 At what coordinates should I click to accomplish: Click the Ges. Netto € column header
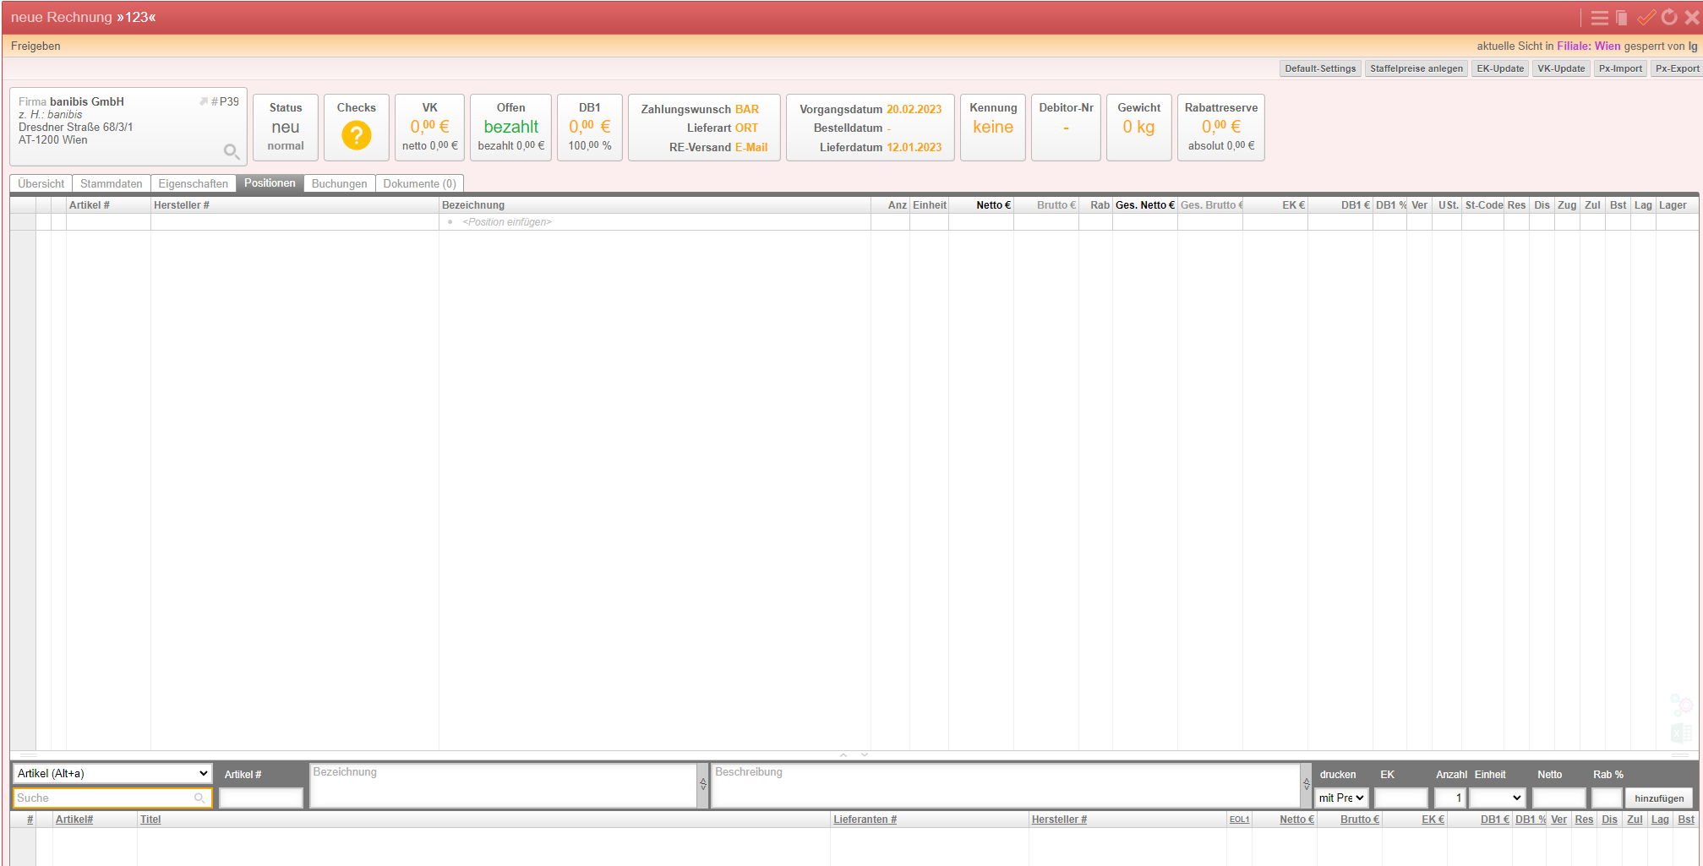point(1144,205)
